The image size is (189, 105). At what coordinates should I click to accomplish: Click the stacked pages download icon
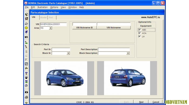(x=26, y=86)
